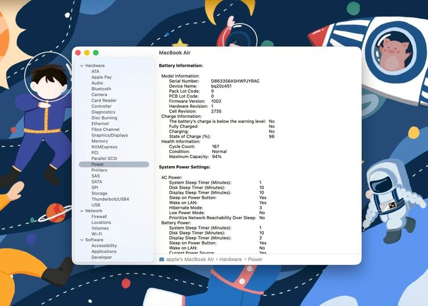
Task: Click the System Power Settings heading
Action: [185, 167]
